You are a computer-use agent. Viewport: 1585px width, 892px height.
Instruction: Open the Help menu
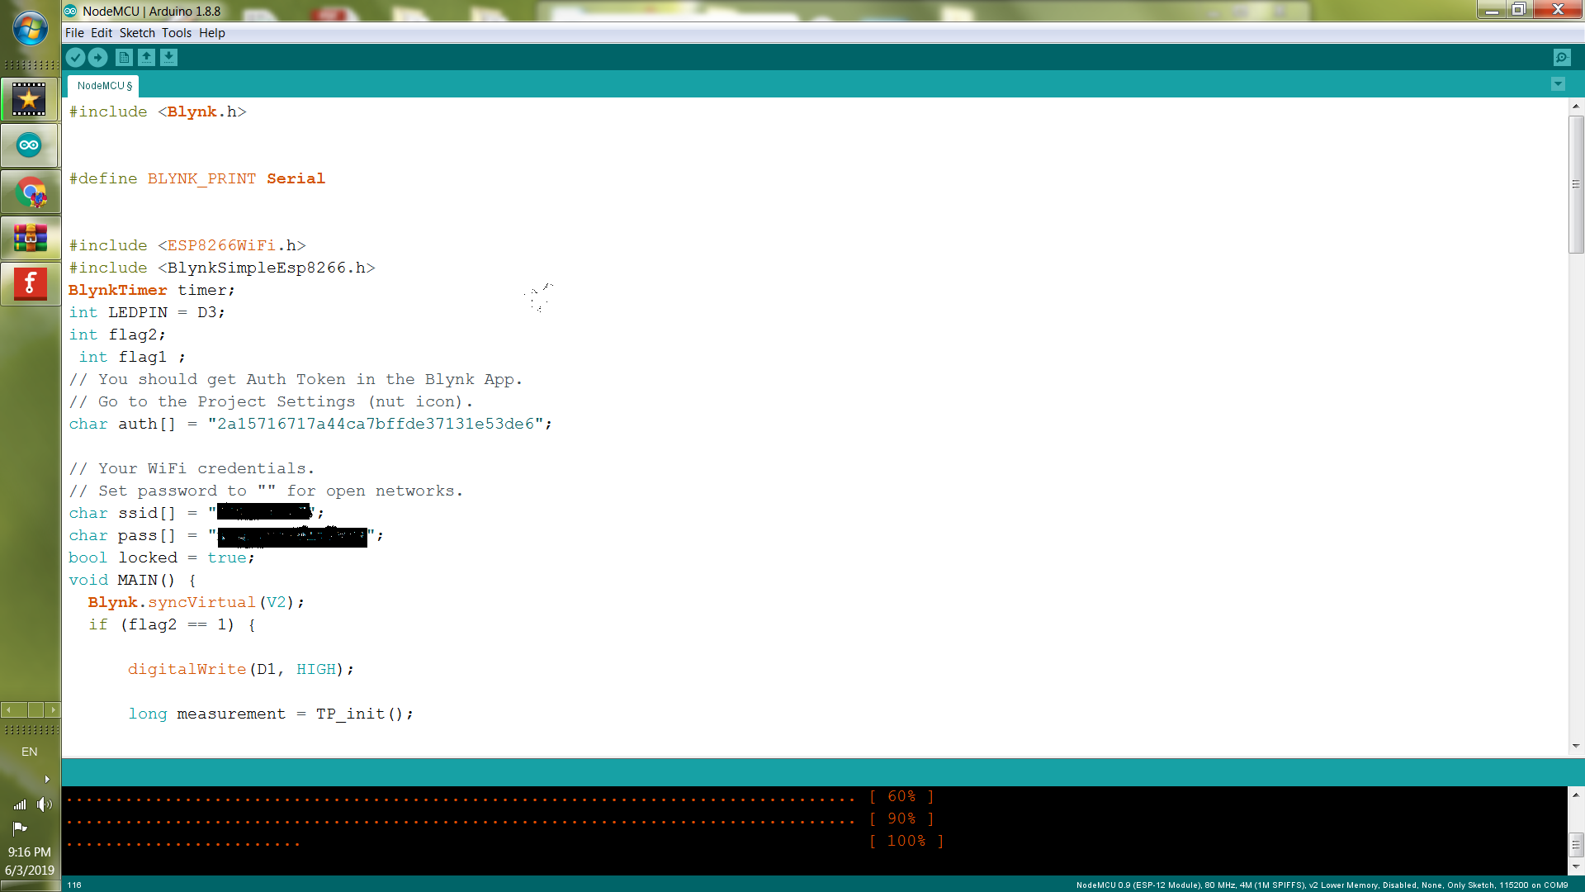211,33
